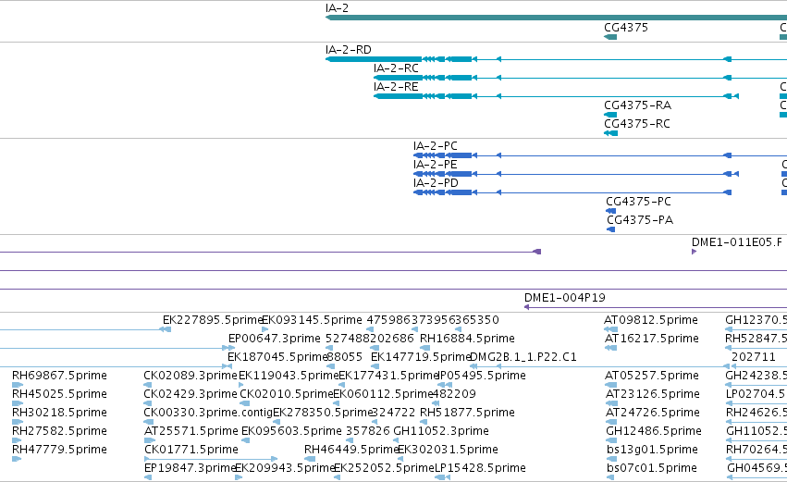787x482 pixels.
Task: Click EST EP00647.3prime
Action: [274, 339]
